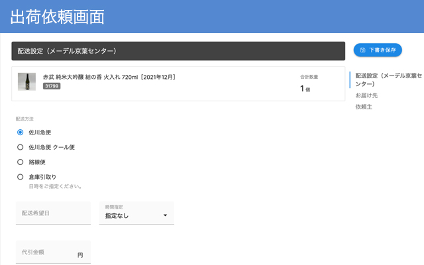Select 路線便 as the delivery method
This screenshot has width=424, height=265.
tap(21, 162)
